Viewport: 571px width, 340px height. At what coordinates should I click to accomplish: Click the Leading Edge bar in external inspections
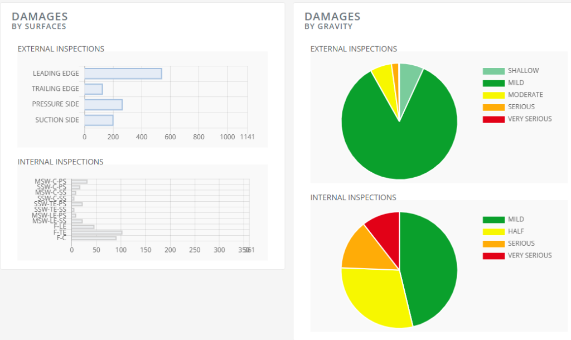coord(123,74)
